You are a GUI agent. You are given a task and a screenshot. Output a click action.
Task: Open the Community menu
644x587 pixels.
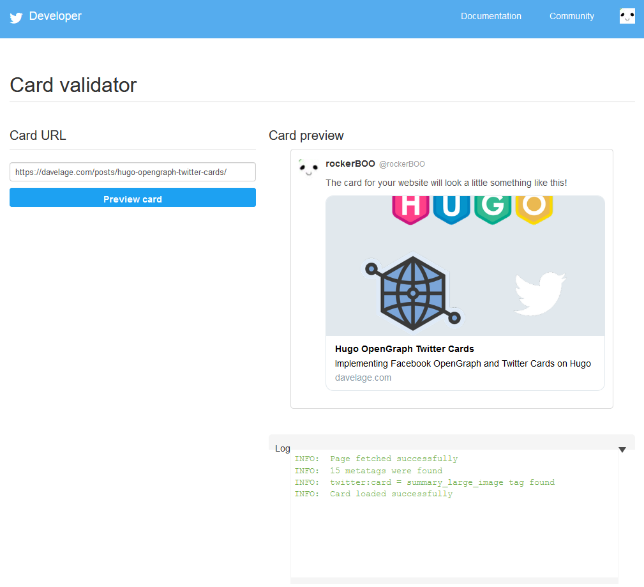[x=572, y=16]
